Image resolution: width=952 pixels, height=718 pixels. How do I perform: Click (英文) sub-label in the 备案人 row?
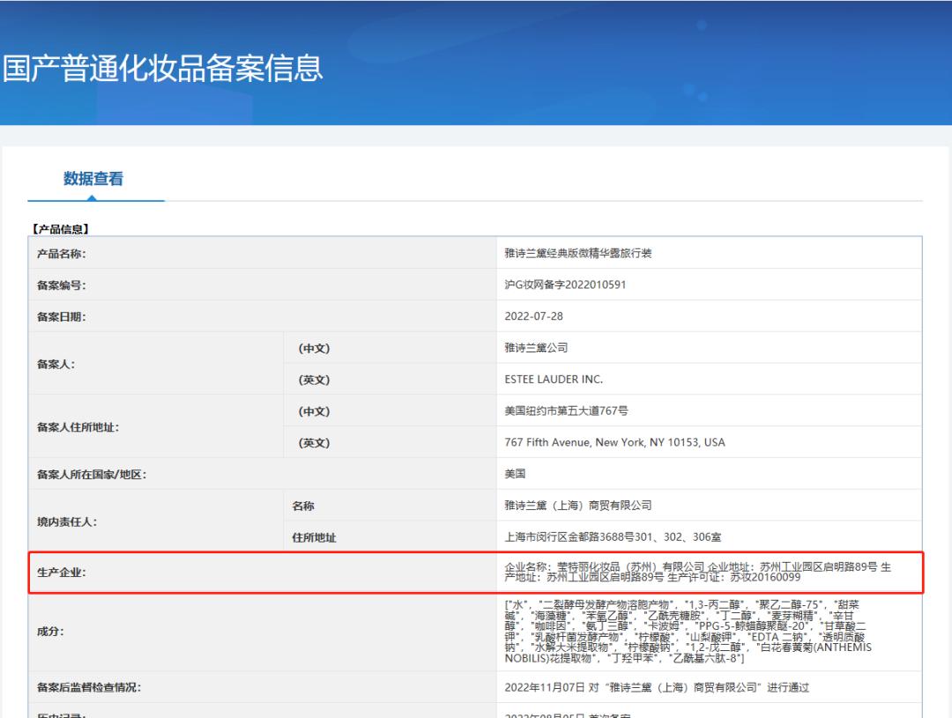point(314,380)
